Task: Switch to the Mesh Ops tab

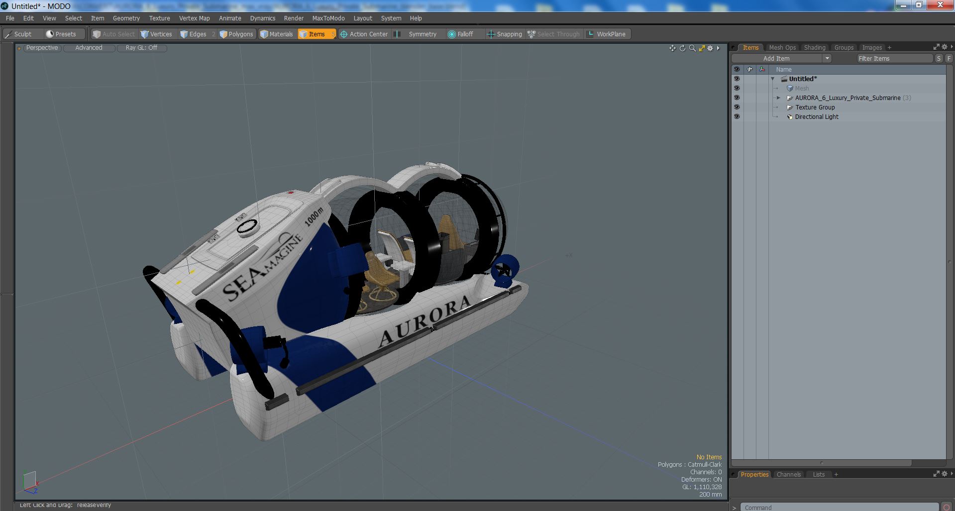Action: click(x=782, y=47)
